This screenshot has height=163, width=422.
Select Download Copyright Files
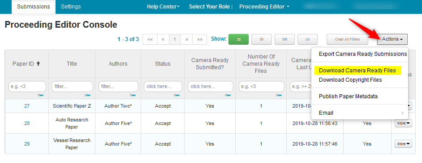tap(350, 80)
